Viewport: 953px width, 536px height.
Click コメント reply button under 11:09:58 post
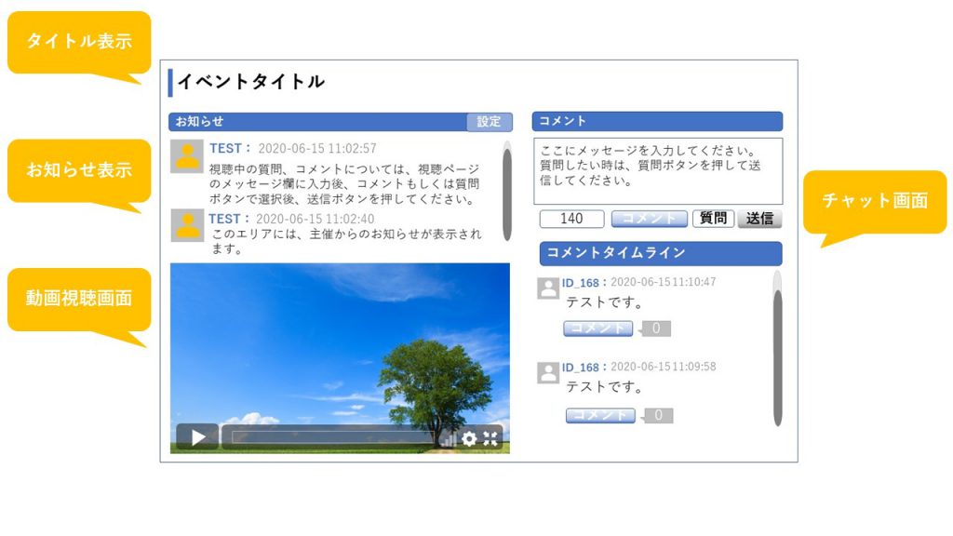[600, 415]
